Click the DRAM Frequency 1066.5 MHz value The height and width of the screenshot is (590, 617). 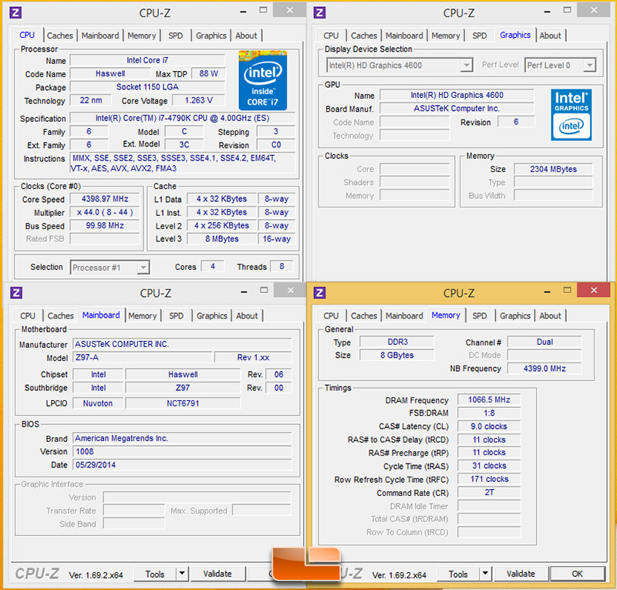tap(489, 400)
